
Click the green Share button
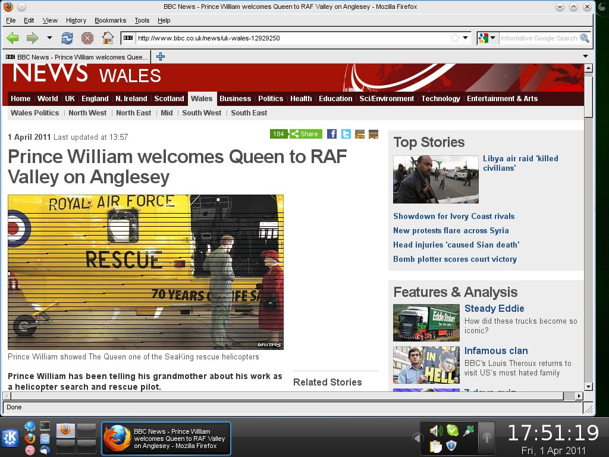[x=306, y=134]
